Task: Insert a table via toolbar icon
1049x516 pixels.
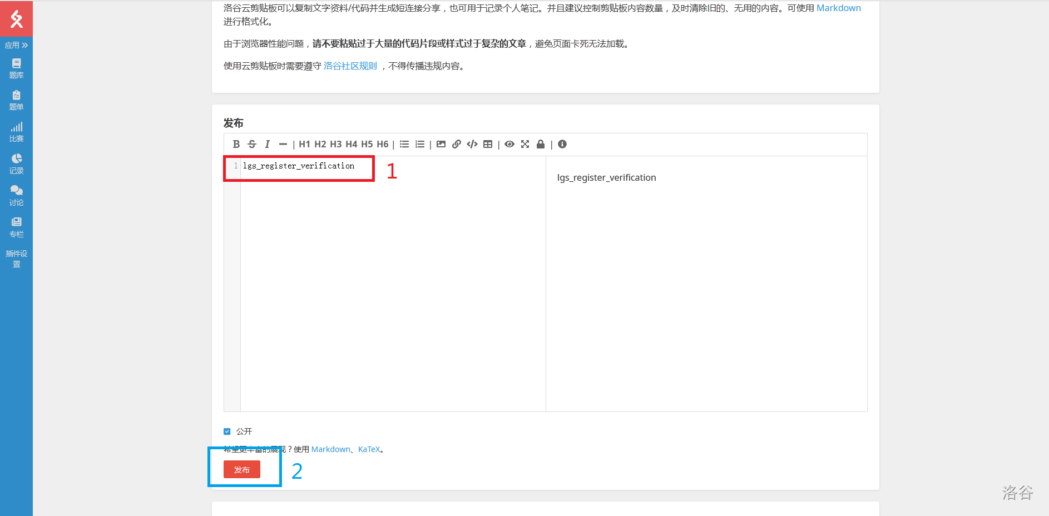Action: click(488, 144)
